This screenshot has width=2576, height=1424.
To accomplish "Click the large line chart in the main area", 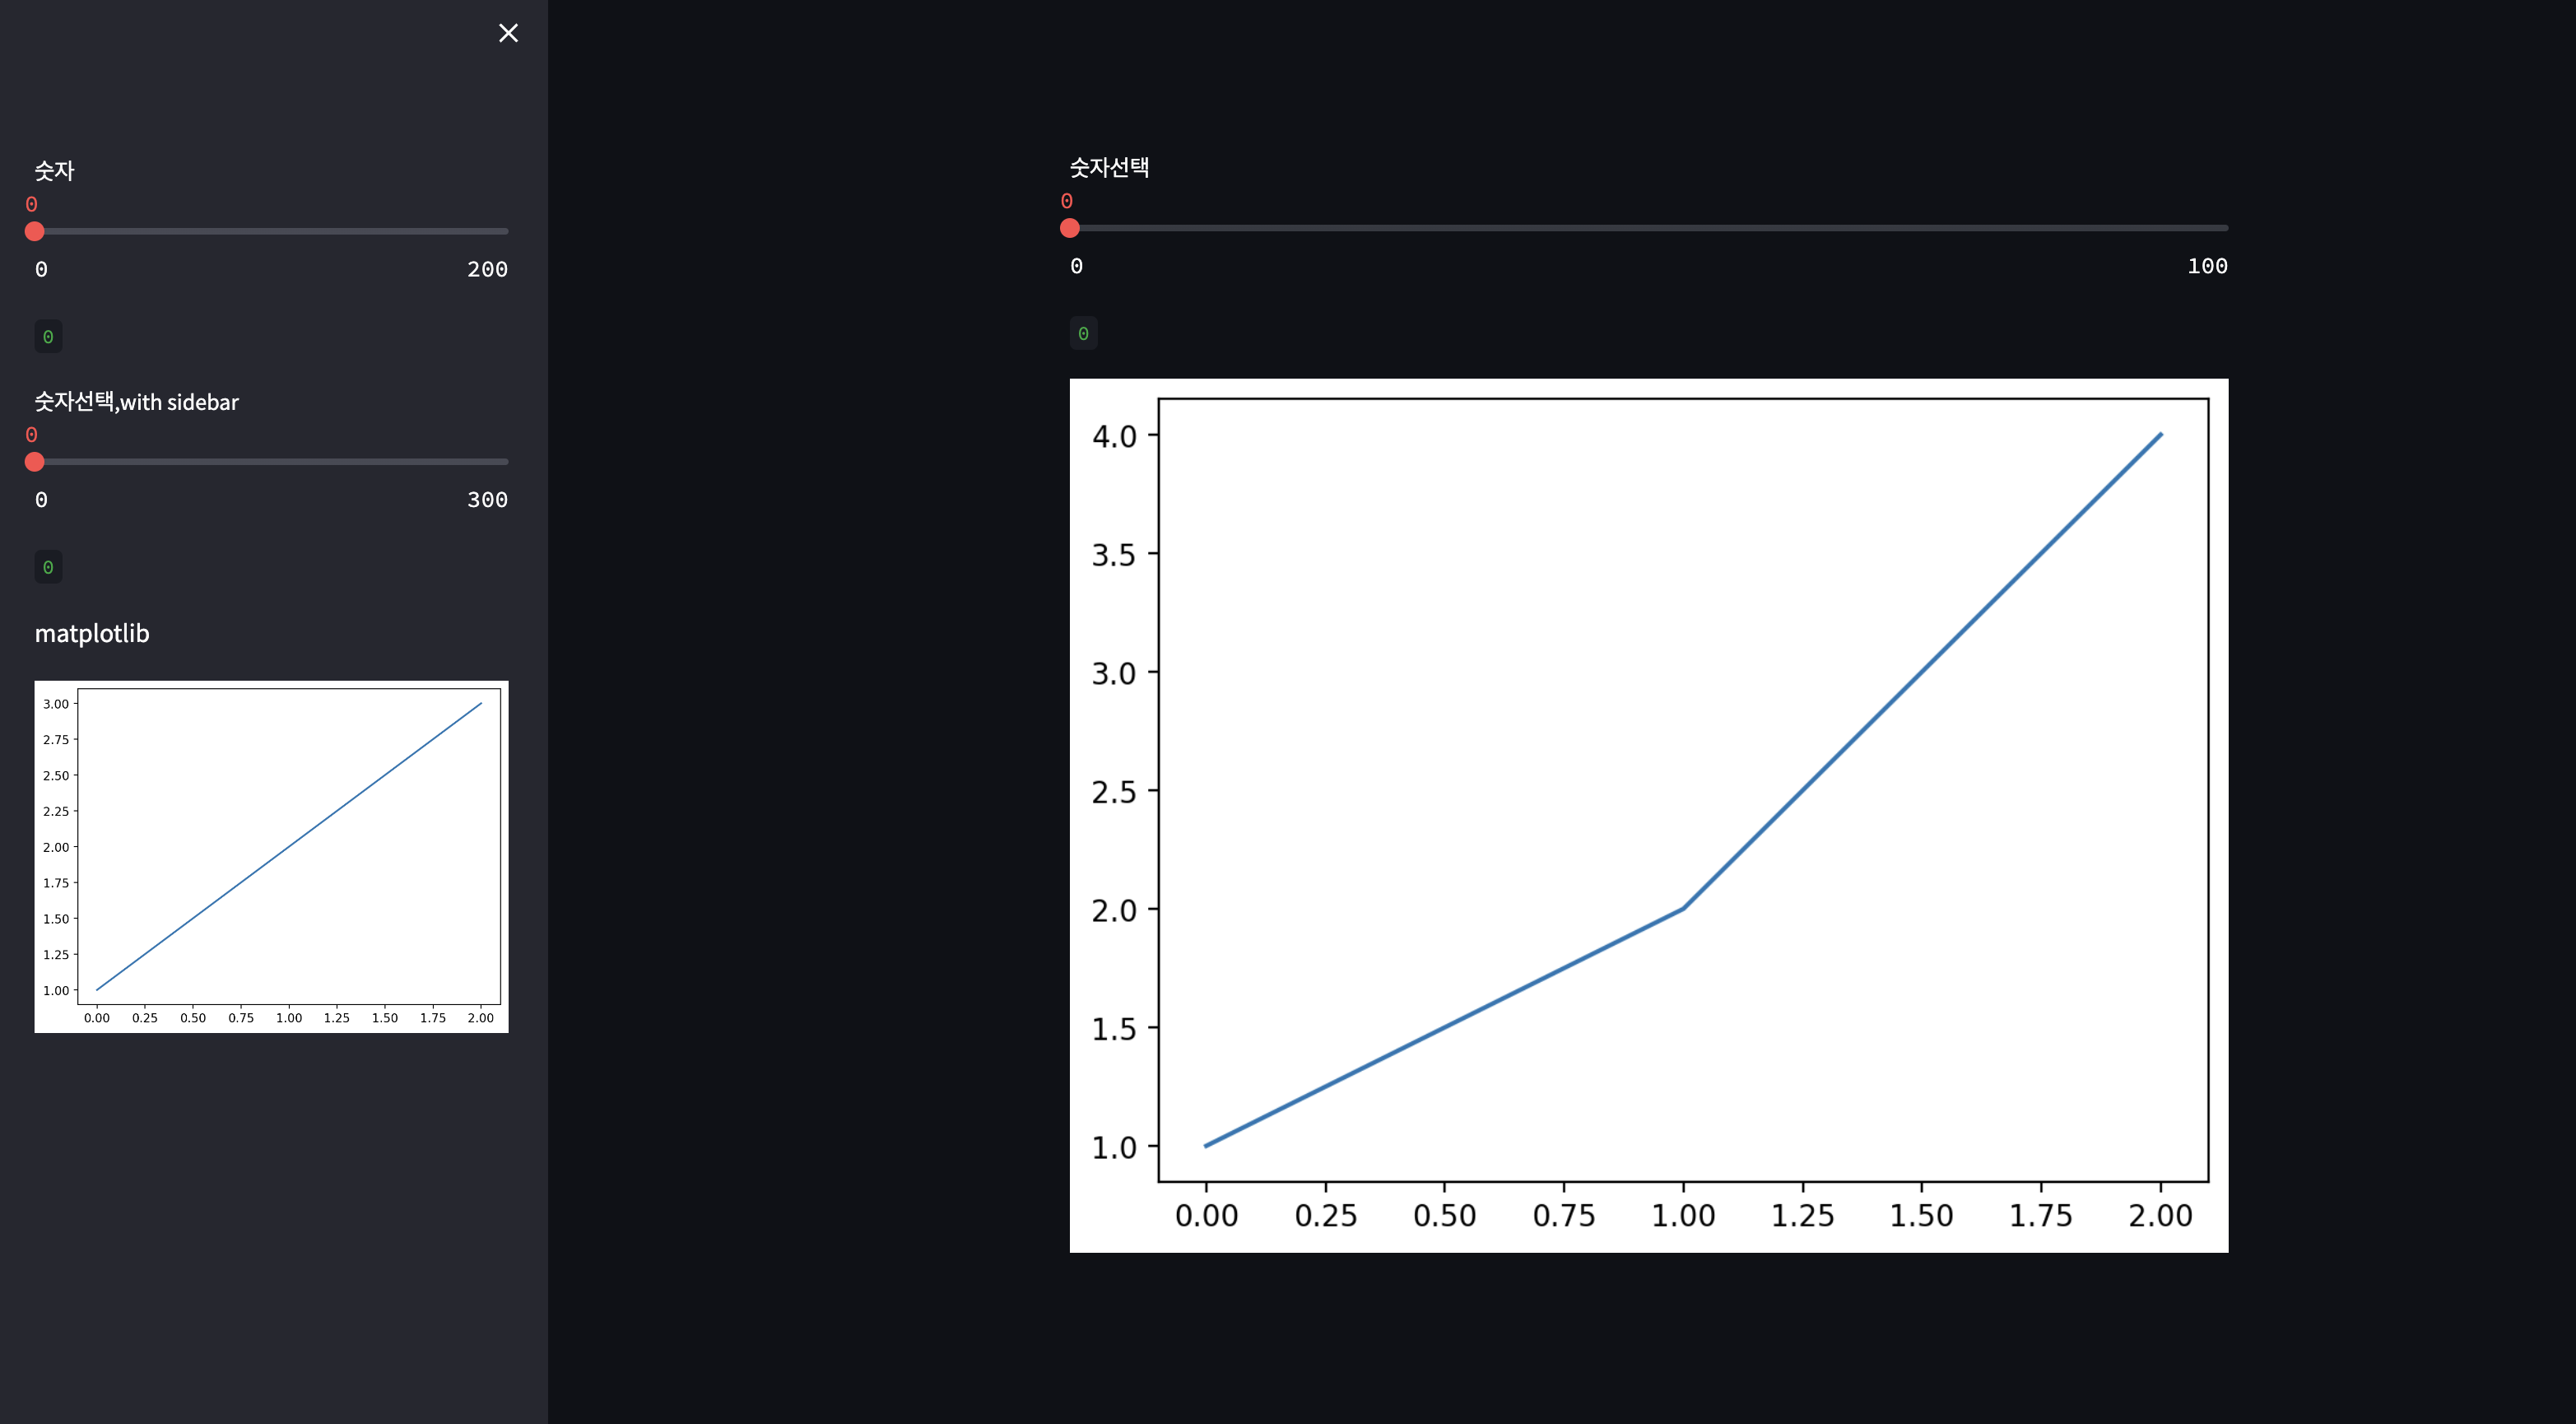I will pos(1649,815).
